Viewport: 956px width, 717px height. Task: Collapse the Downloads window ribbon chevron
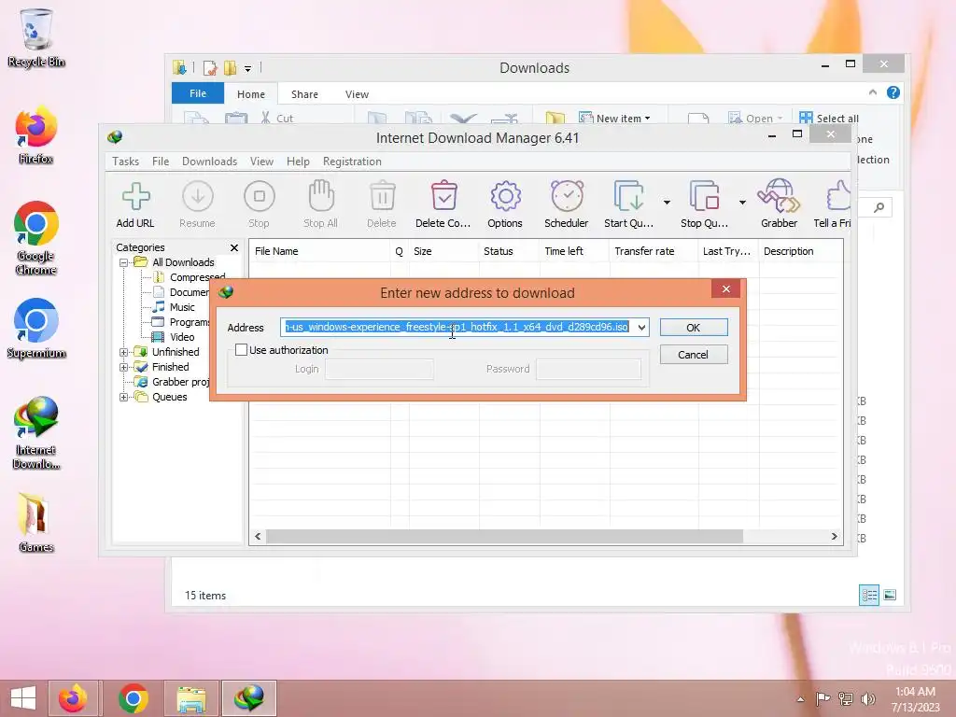(x=873, y=92)
